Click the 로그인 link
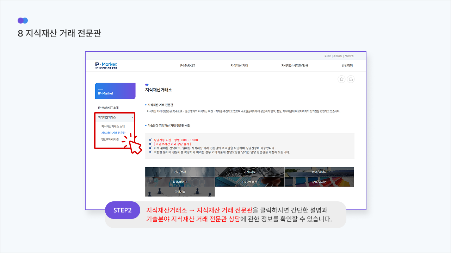 point(328,56)
